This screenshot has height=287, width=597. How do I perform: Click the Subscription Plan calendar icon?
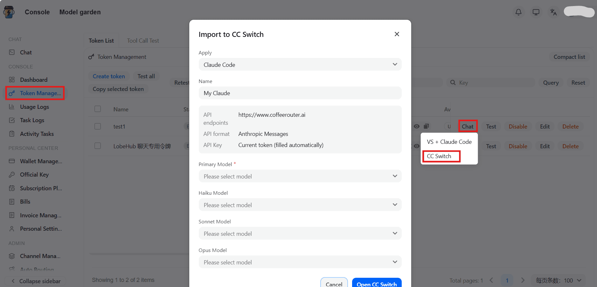12,188
